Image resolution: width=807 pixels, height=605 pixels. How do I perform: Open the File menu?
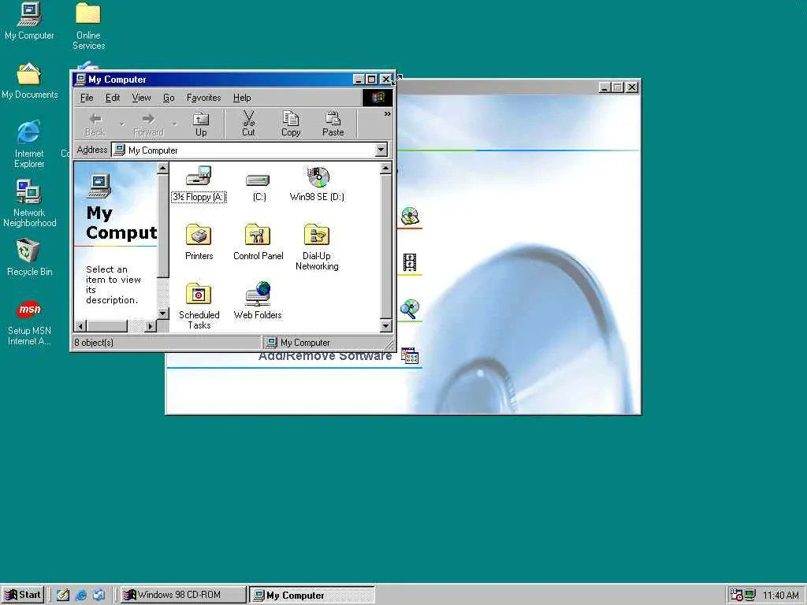click(87, 98)
